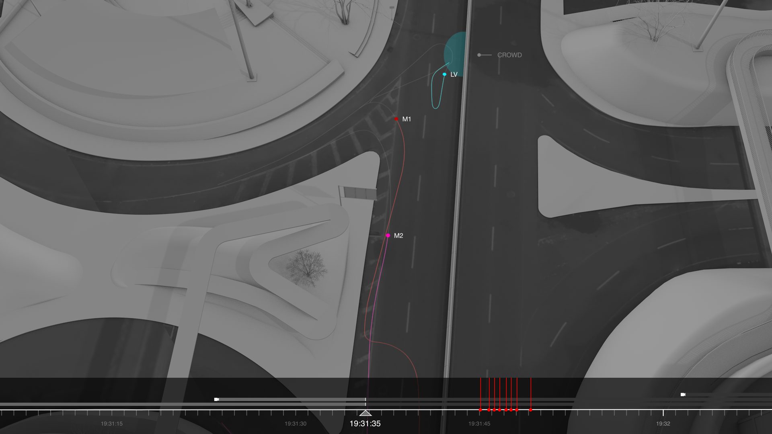Click the 19:31:15 timeline label
772x434 pixels.
(112, 424)
